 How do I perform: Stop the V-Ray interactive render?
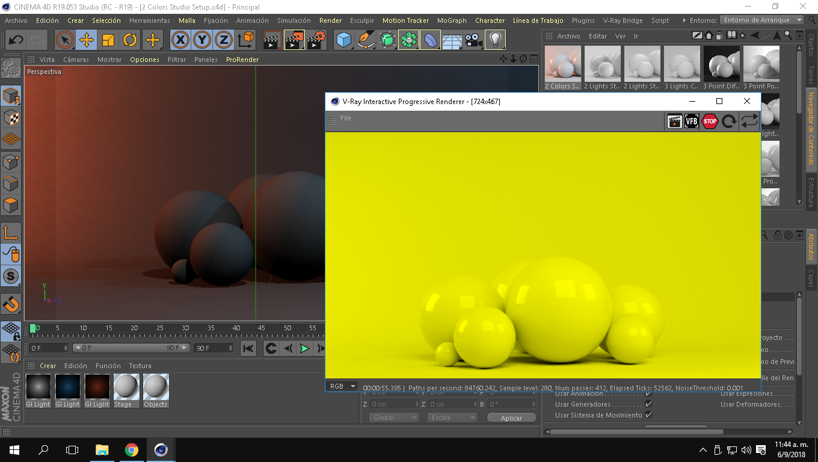coord(710,121)
